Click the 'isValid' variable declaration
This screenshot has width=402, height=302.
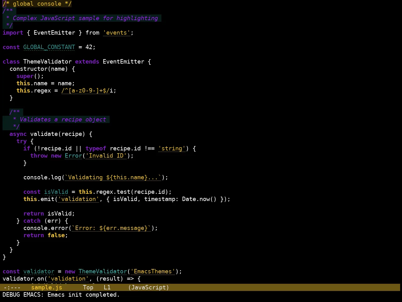[x=56, y=192]
